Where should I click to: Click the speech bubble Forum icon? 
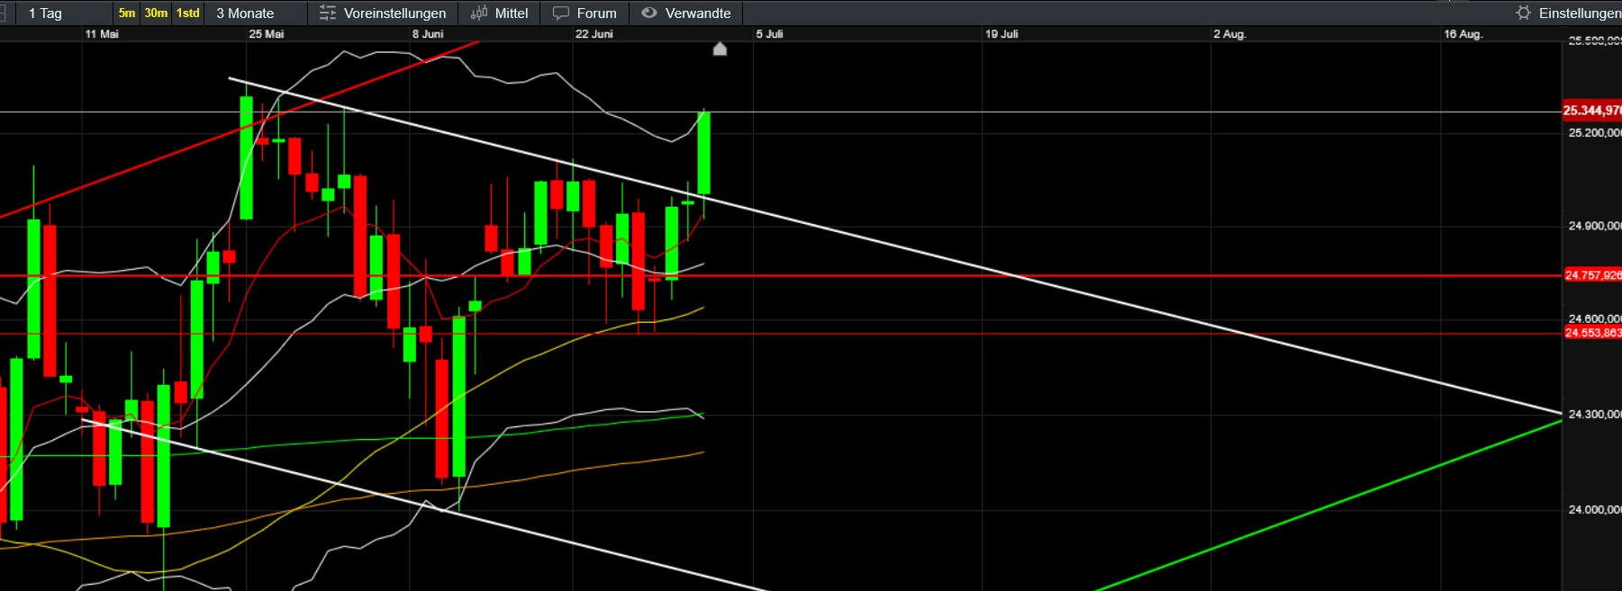tap(561, 13)
